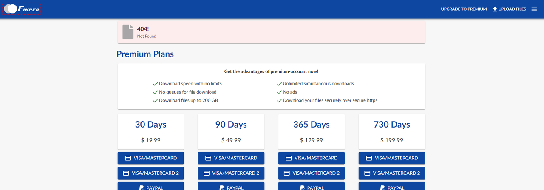Viewport: 544px width, 190px height.
Task: Pay 365 Days plan with VISA/MASTERCARD
Action: [312, 158]
